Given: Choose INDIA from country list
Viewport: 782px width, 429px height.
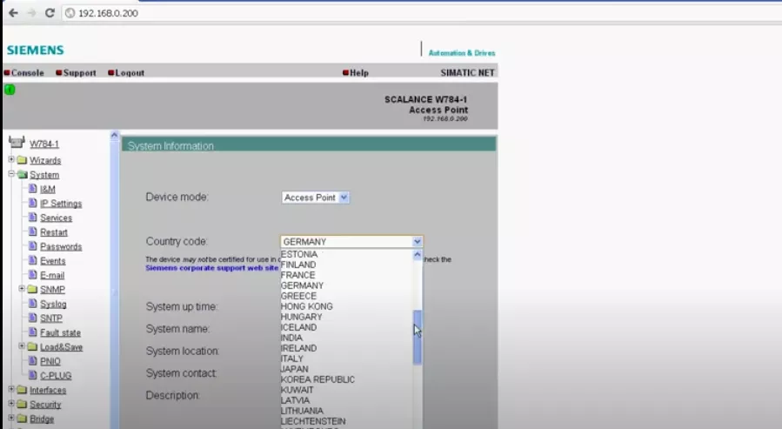Looking at the screenshot, I should 291,338.
